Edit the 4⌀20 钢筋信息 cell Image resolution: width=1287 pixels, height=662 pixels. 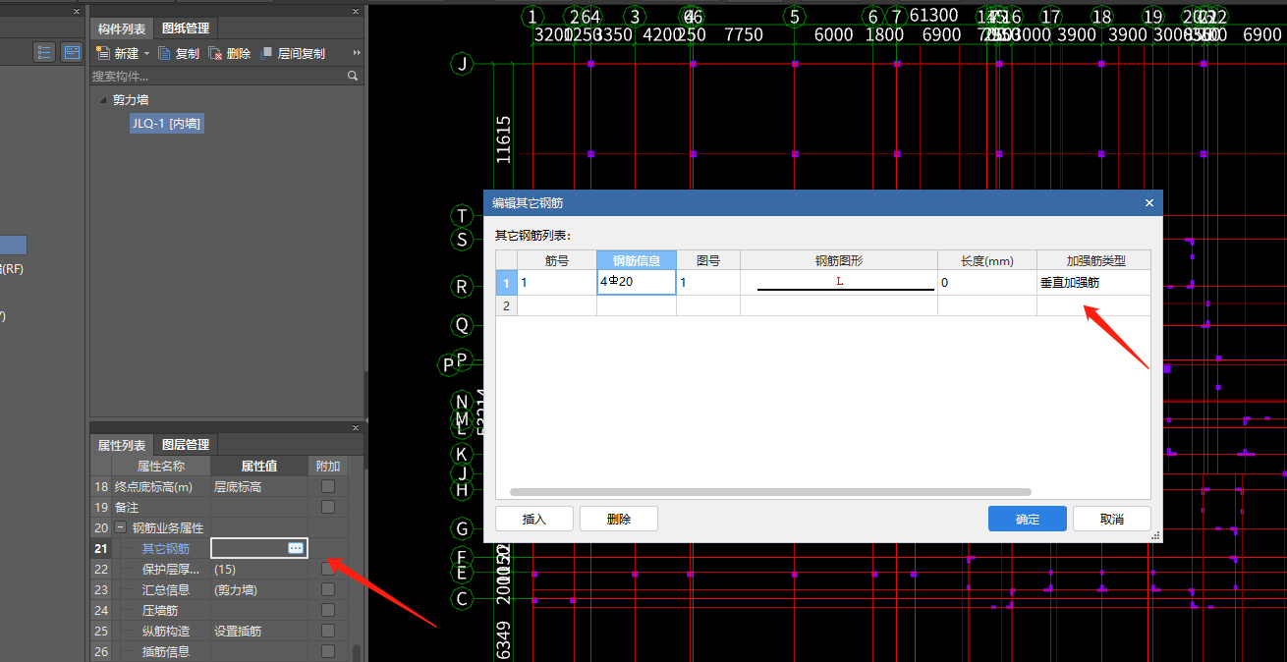637,282
